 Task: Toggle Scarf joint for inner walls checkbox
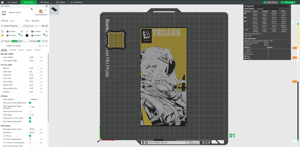(x=30, y=118)
